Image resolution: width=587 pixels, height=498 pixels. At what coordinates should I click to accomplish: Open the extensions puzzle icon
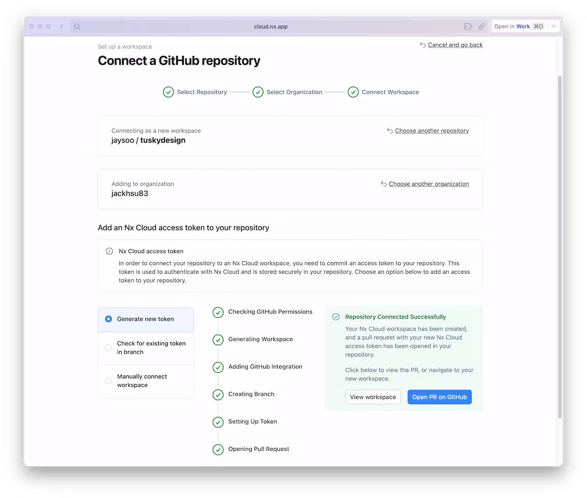(468, 27)
